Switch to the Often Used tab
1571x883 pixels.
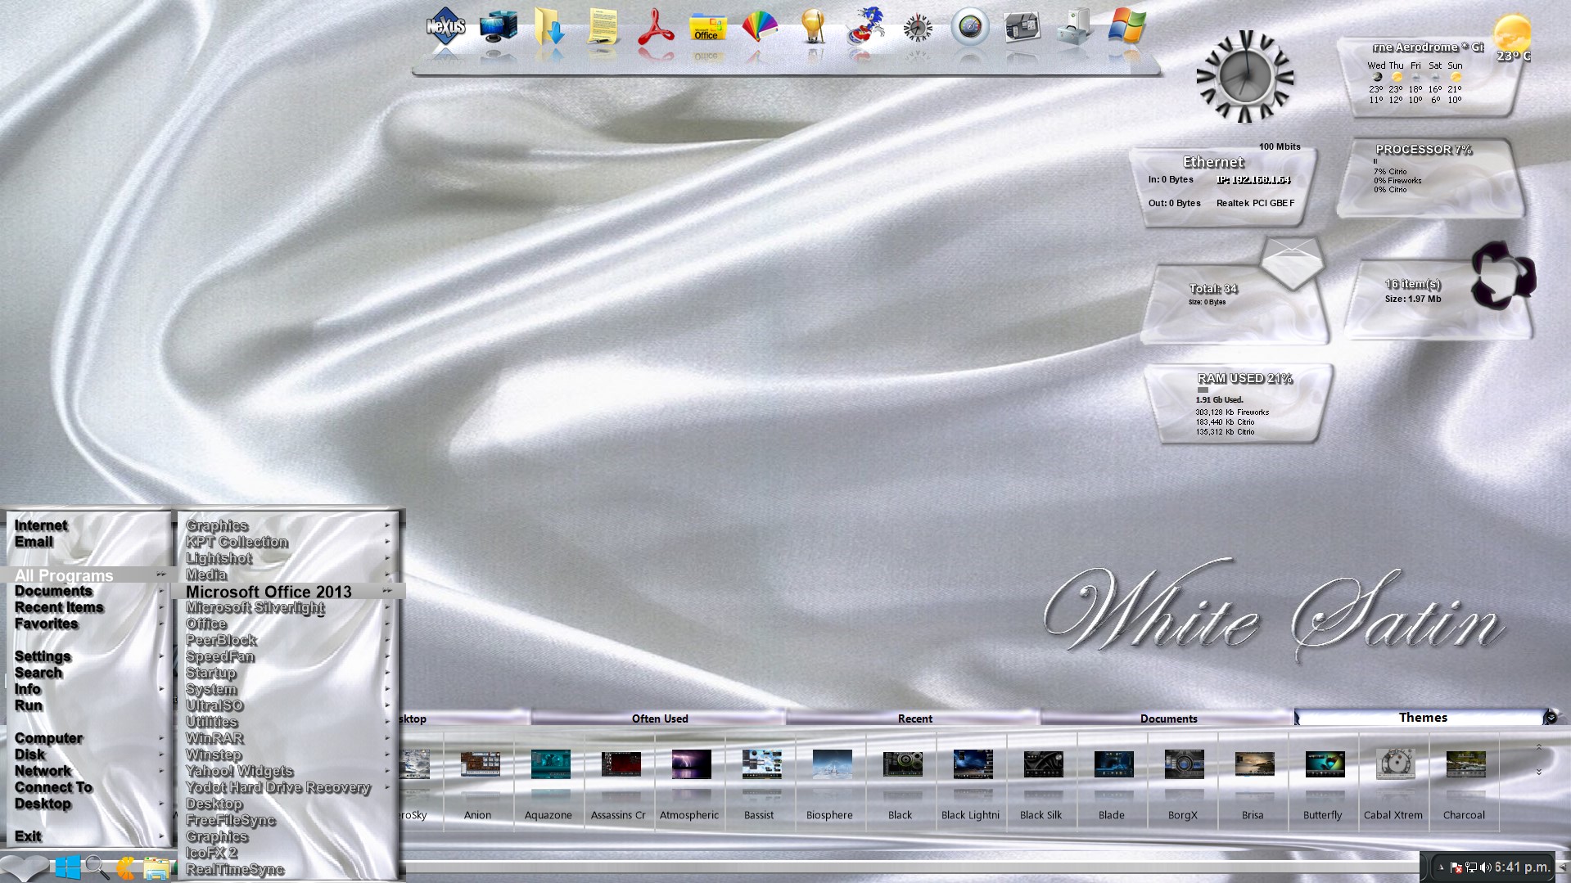tap(659, 719)
